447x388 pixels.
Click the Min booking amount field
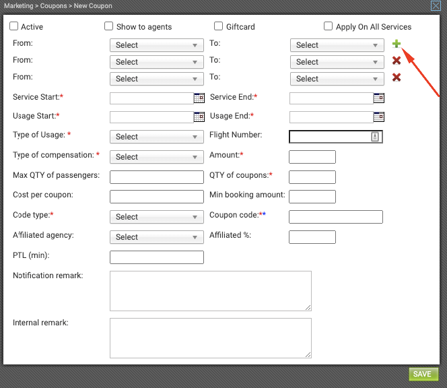pos(312,197)
